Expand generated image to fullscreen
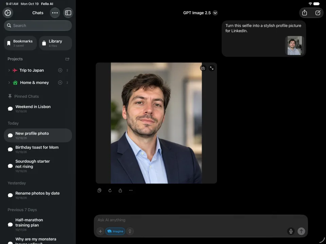The height and width of the screenshot is (244, 326). pyautogui.click(x=212, y=68)
